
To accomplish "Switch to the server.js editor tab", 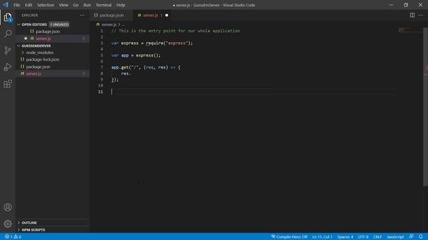I will [x=153, y=15].
